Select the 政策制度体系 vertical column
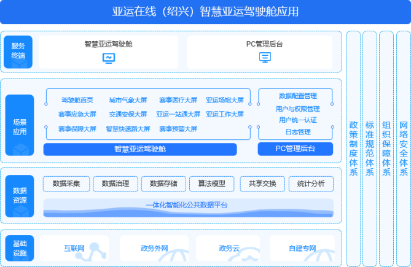The image size is (411, 267). click(353, 149)
